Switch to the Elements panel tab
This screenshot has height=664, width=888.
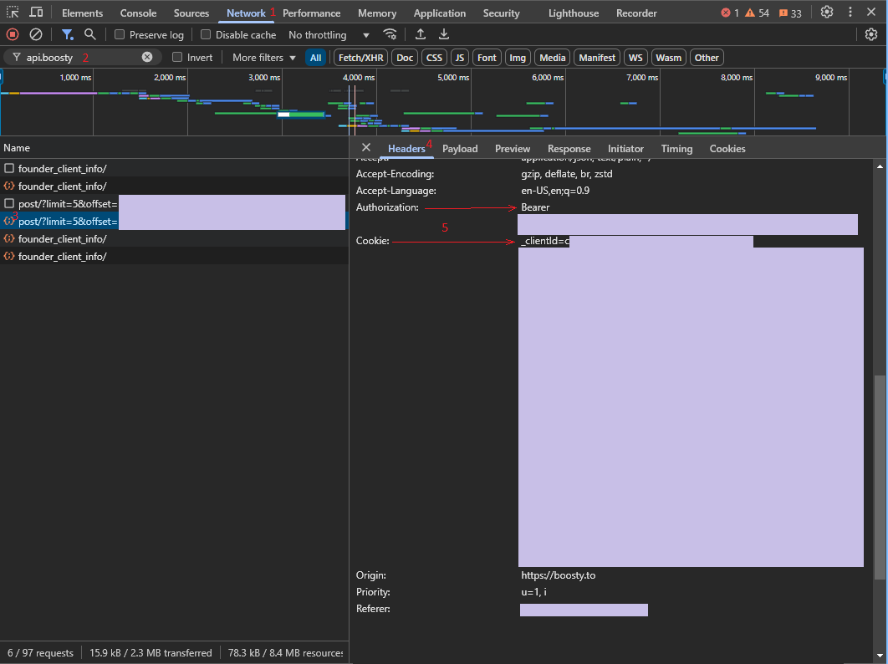(x=82, y=13)
